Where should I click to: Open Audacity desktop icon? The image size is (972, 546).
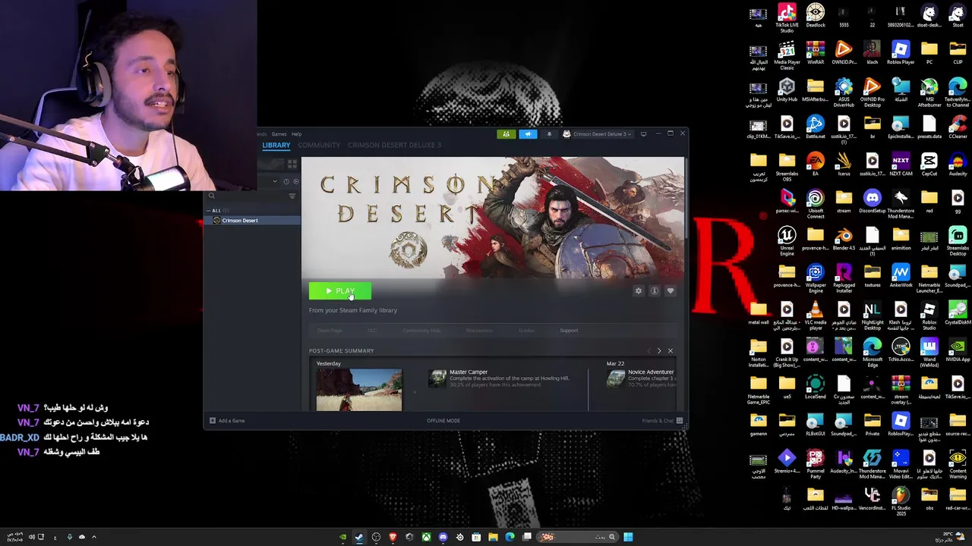tap(958, 165)
